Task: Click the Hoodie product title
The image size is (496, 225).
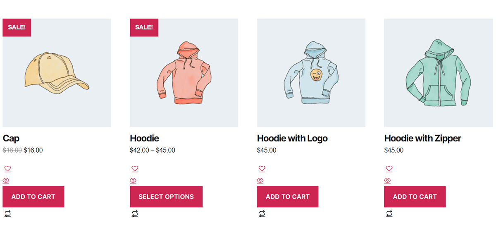Action: 144,138
